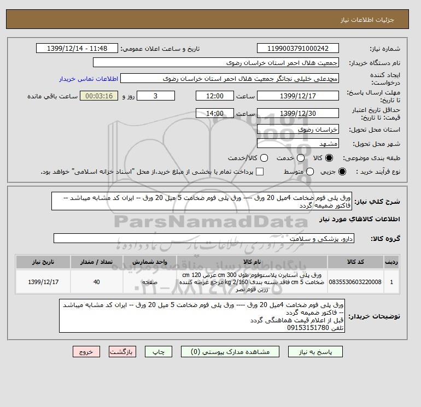This screenshot has height=407, width=421.
Task: Click ردیف column header
Action: tap(391, 262)
